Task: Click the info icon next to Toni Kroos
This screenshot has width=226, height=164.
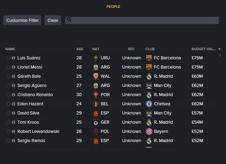Action: point(13,122)
